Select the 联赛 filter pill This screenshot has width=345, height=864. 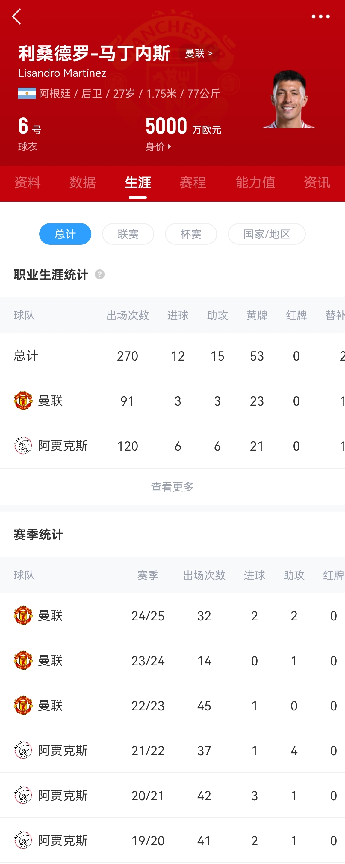click(x=128, y=234)
